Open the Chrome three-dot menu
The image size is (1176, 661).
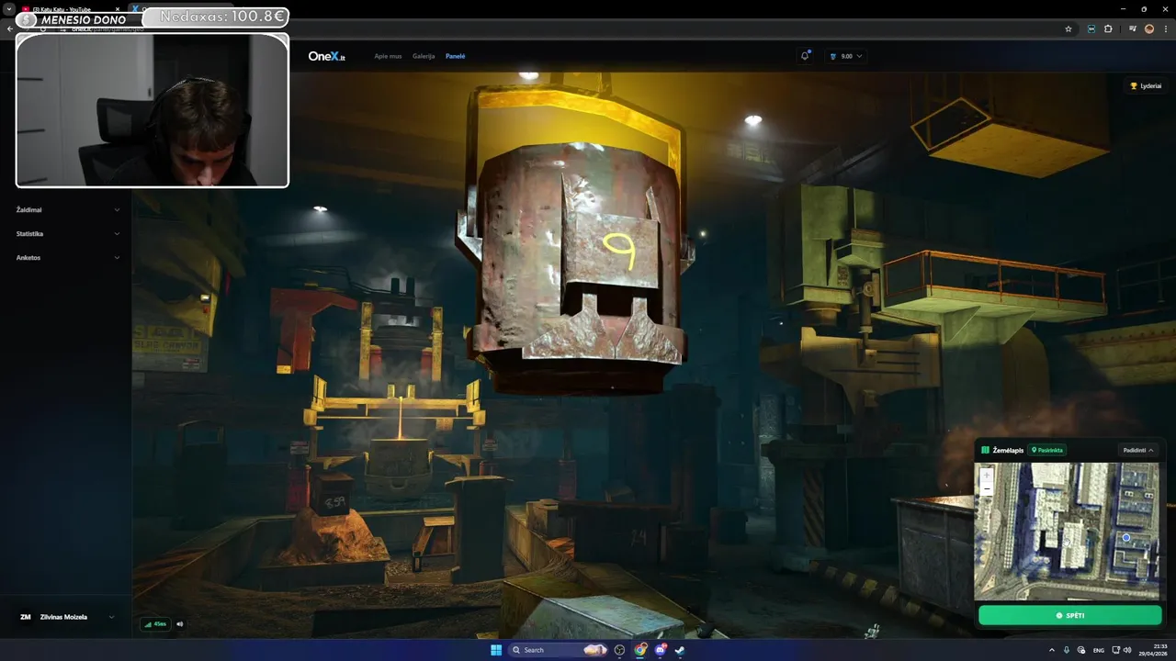pyautogui.click(x=1167, y=28)
